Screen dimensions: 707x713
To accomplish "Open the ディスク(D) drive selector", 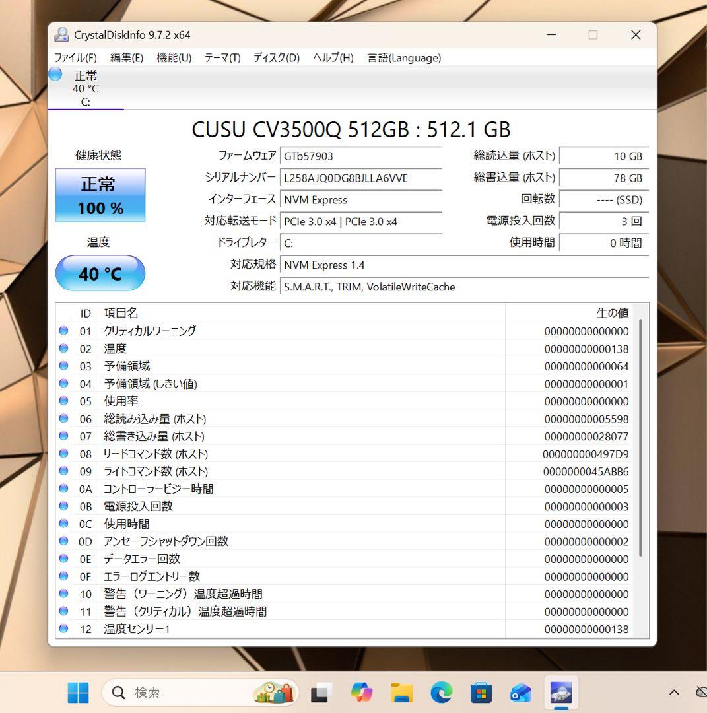I will 275,57.
